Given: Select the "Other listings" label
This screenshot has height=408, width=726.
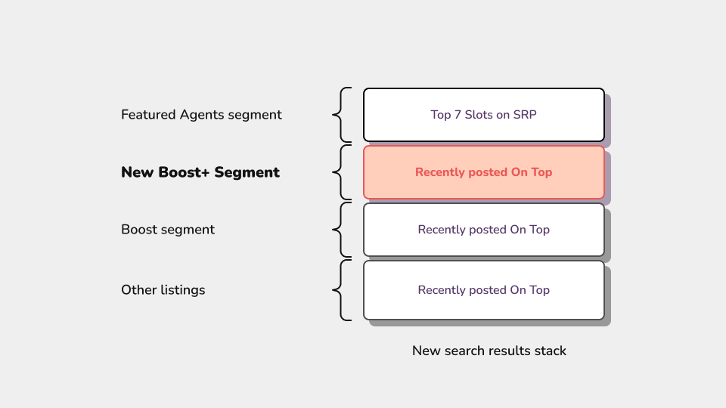Looking at the screenshot, I should click(x=163, y=290).
